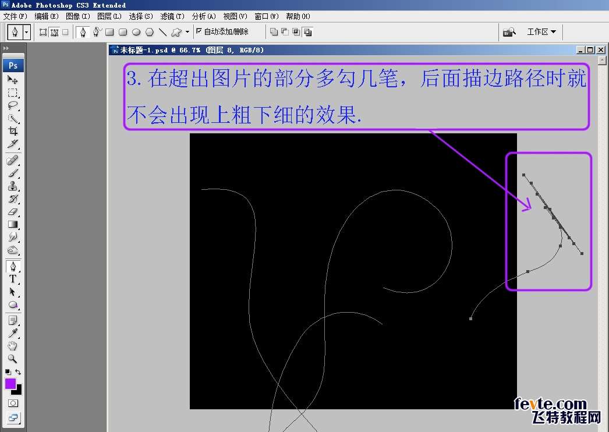Open the 滤镜(T) menu

coord(172,16)
